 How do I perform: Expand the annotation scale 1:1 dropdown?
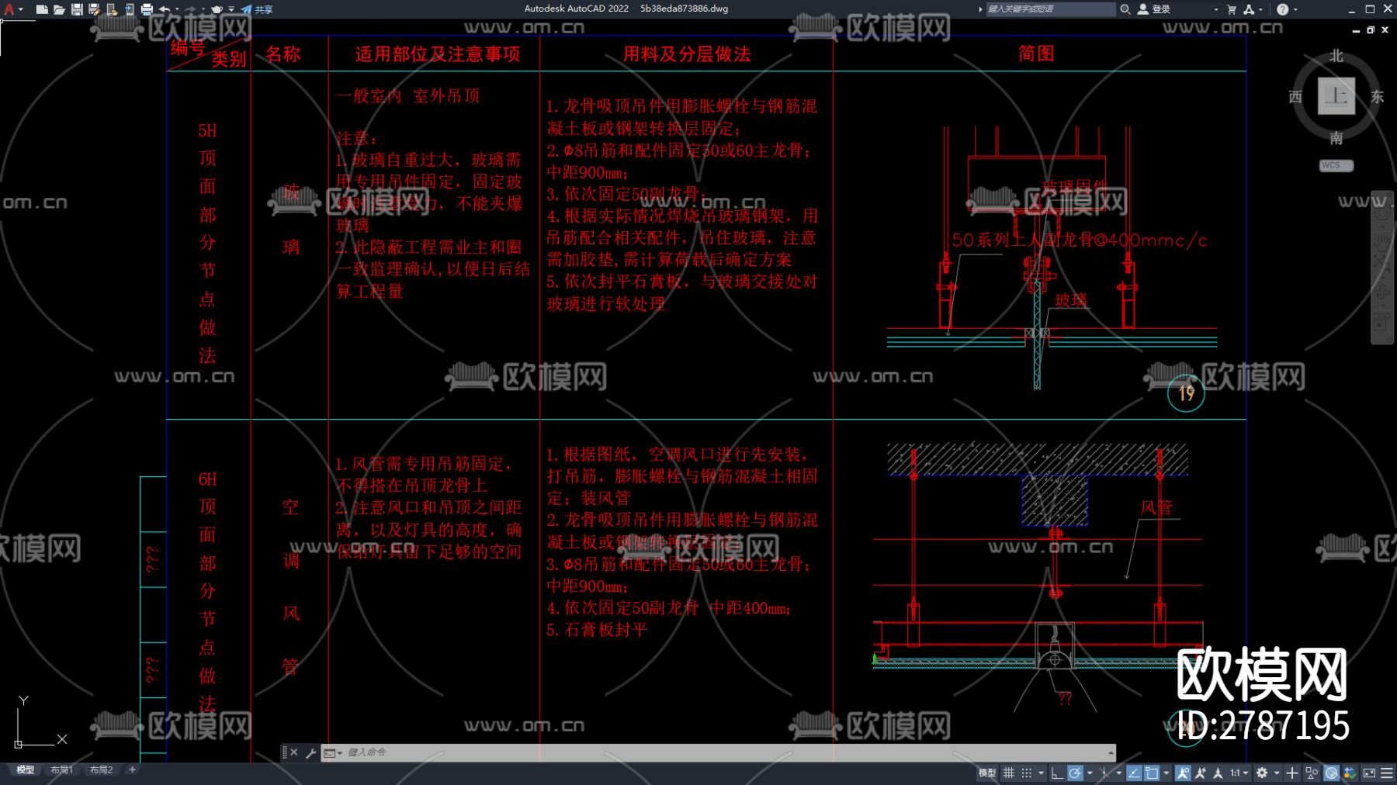pos(1246,773)
